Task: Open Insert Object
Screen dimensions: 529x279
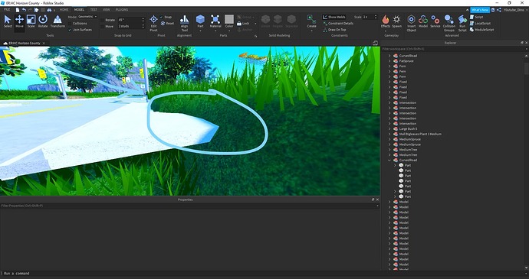Action: [x=411, y=23]
